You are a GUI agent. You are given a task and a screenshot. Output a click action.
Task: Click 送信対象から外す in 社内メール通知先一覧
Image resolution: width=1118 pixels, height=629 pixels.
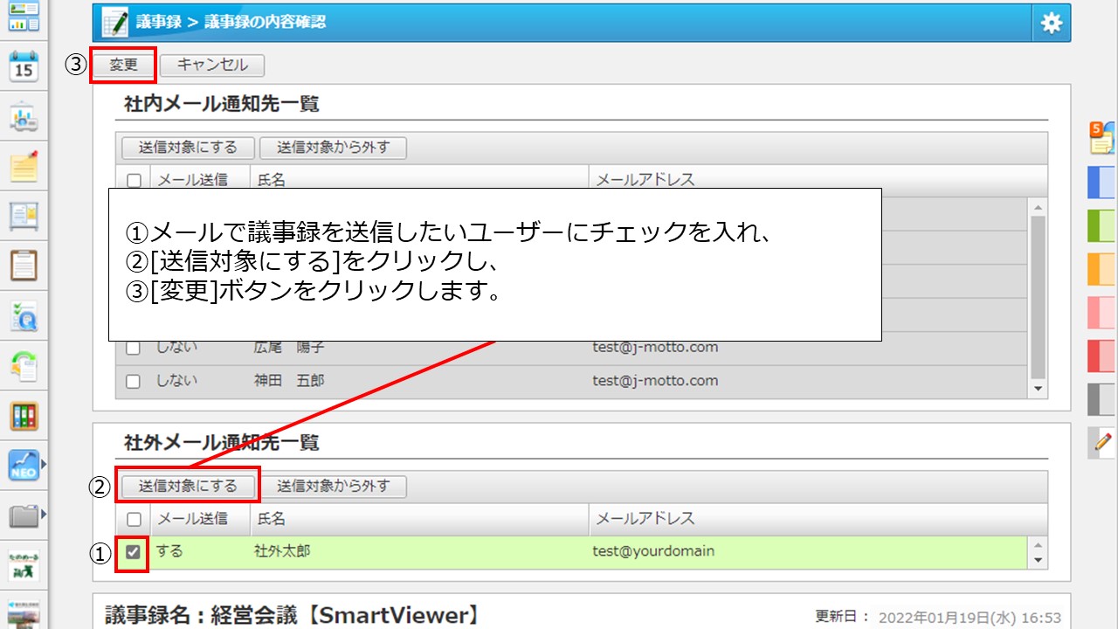[x=333, y=148]
